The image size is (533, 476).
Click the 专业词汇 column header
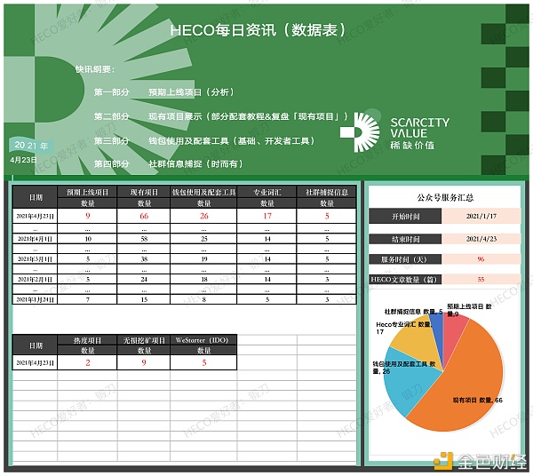coord(266,193)
